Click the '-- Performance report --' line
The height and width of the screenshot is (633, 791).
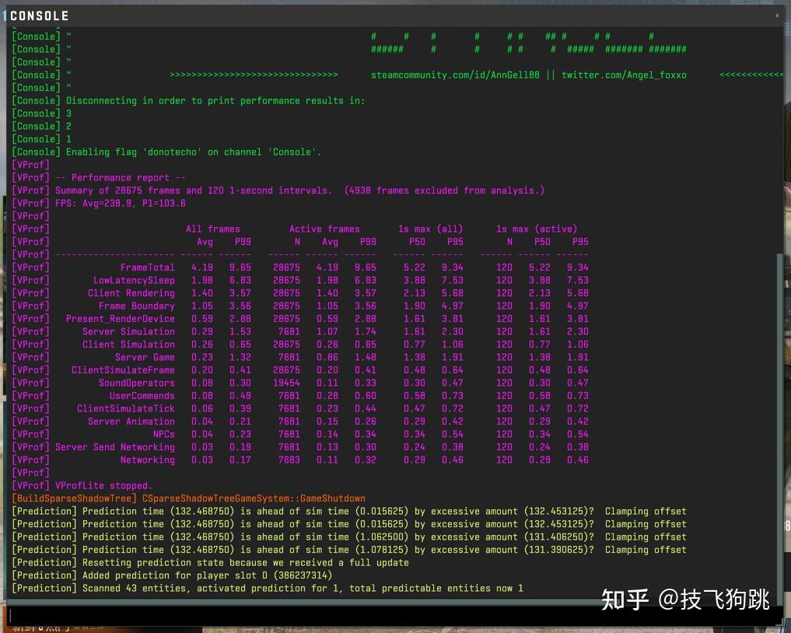[x=99, y=177]
